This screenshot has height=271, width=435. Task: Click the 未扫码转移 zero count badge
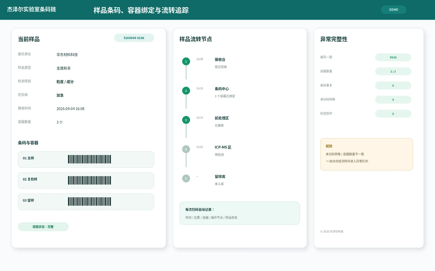click(393, 100)
